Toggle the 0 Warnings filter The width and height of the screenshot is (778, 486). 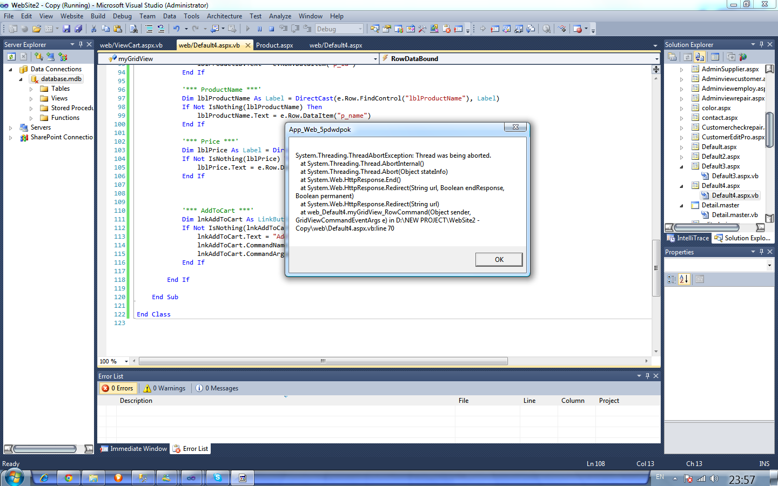165,388
